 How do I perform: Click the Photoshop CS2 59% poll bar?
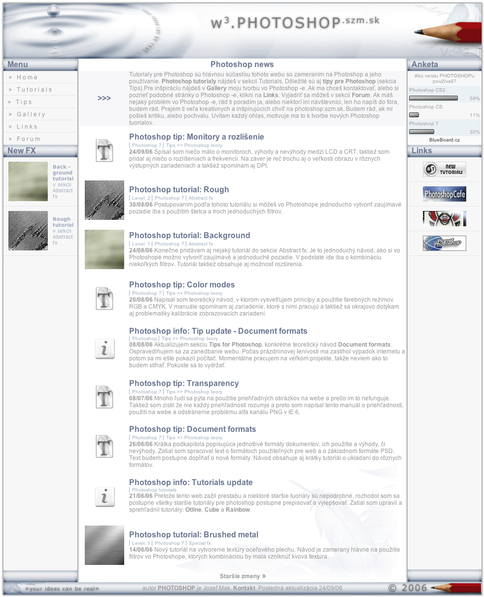click(x=433, y=99)
